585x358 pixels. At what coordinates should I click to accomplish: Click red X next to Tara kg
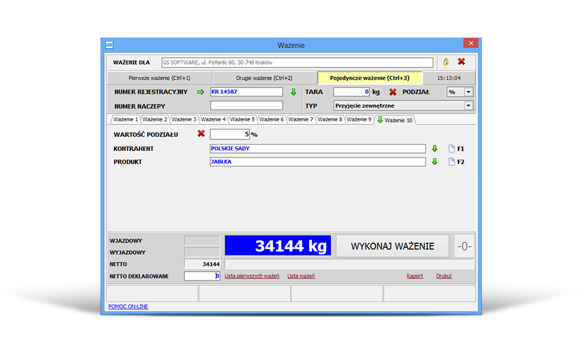392,92
